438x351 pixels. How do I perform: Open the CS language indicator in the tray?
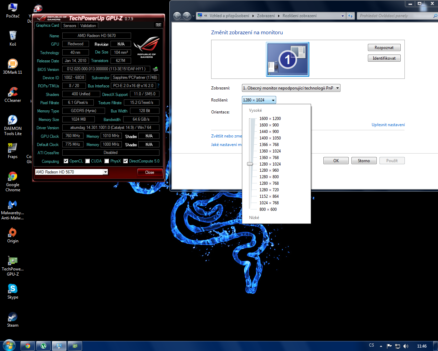[372, 345]
